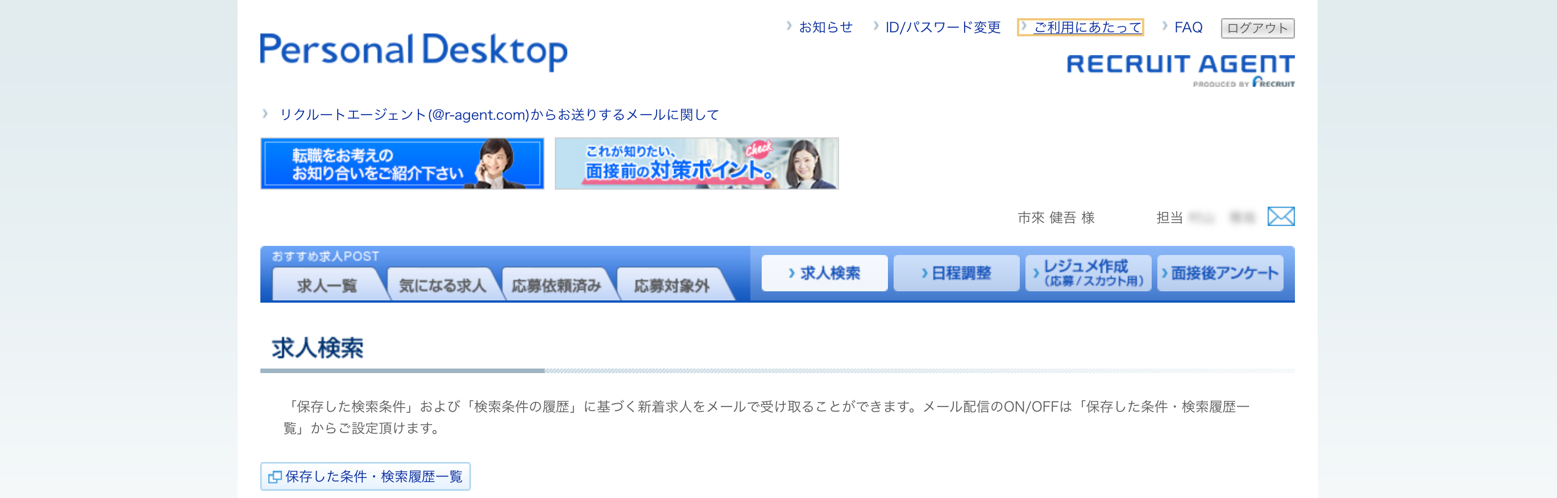Screen dimensions: 1557x498
Task: Click the ログアウト button
Action: pyautogui.click(x=1257, y=28)
